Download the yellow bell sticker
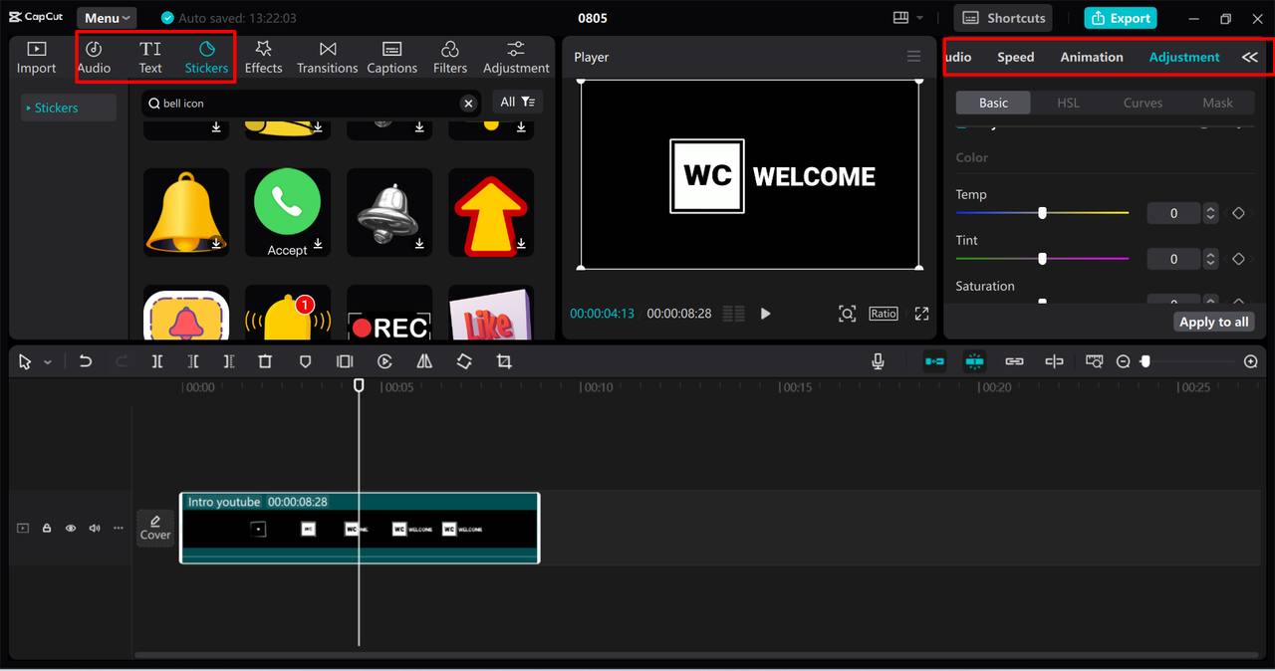1275x671 pixels. coord(216,244)
